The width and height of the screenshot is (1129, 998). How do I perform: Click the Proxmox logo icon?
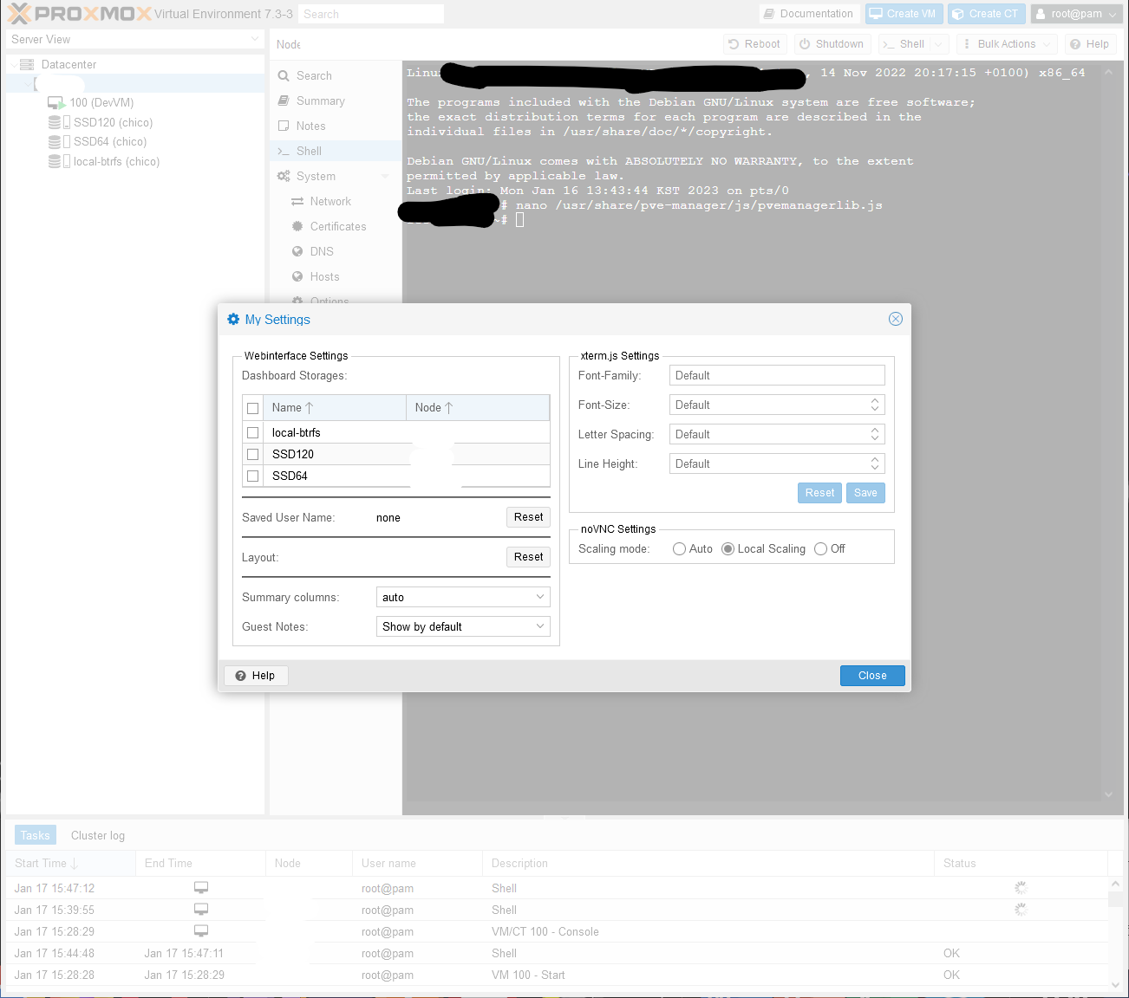tap(19, 13)
